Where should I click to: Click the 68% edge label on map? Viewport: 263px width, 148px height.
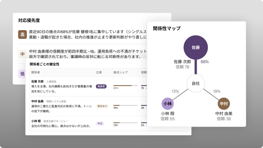[x=205, y=62]
